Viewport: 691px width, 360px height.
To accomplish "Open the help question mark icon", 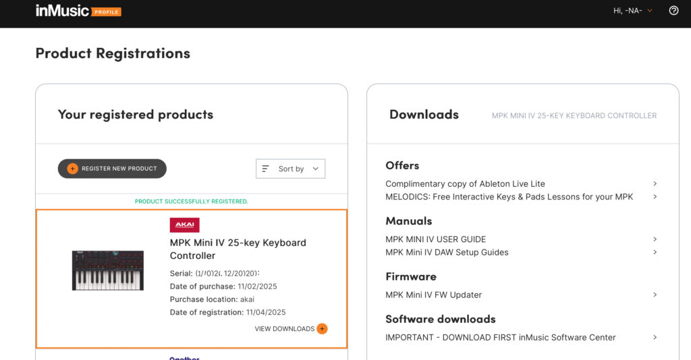I will coord(673,11).
